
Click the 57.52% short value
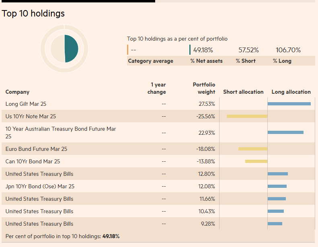click(248, 50)
